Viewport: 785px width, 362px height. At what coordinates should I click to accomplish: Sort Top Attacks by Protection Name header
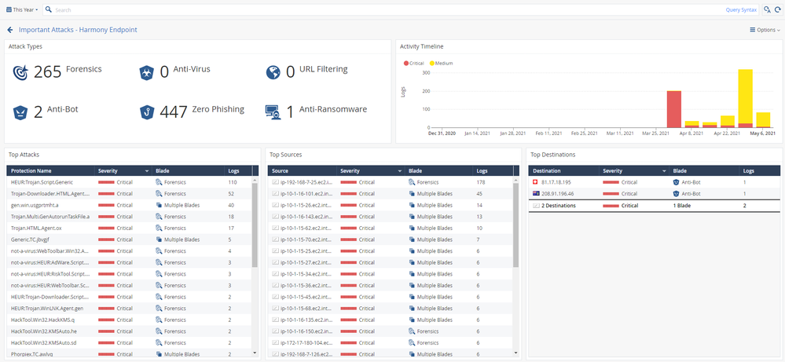pos(50,171)
